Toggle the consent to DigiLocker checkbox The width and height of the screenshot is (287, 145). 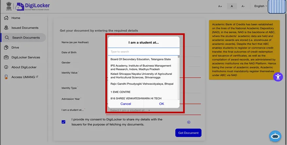click(63, 122)
